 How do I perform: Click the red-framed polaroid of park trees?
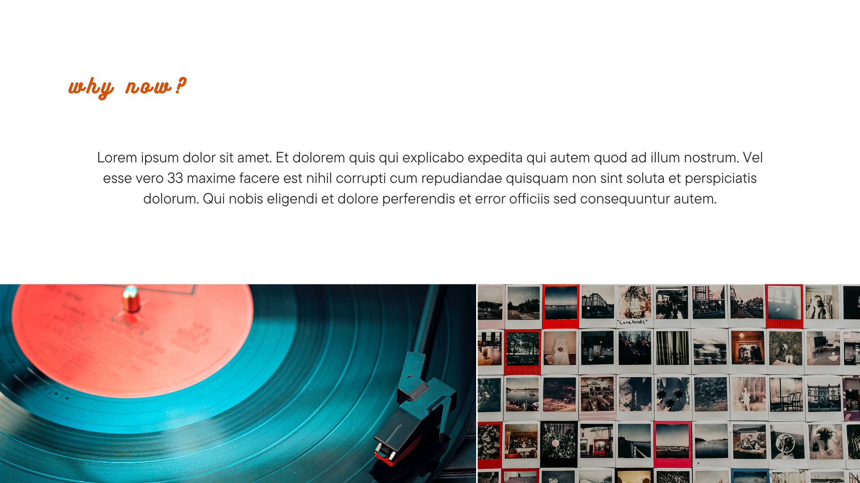(x=522, y=352)
